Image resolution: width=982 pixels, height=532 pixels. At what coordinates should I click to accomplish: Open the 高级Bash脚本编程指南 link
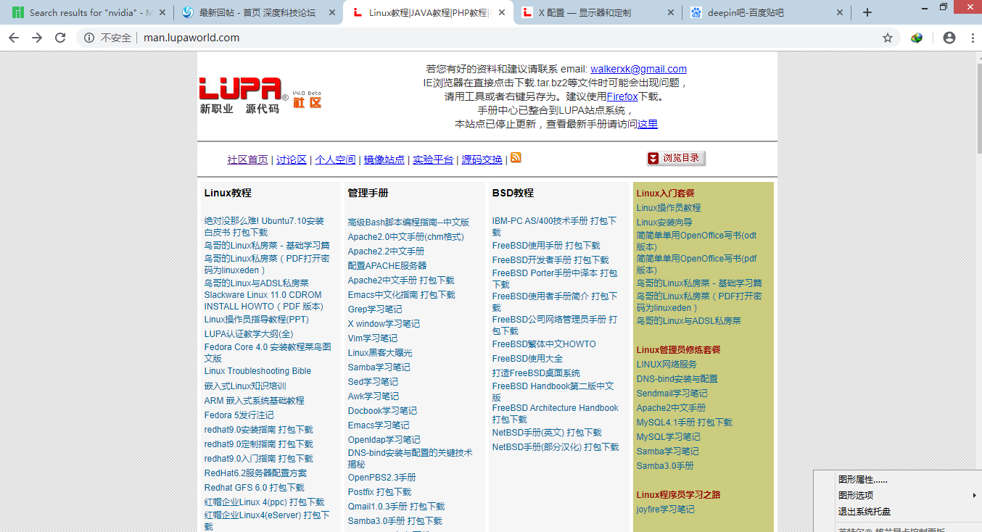pos(408,223)
